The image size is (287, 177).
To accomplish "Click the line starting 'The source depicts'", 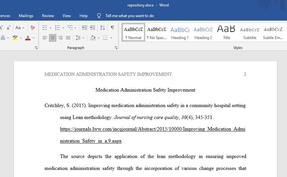I will [x=153, y=156].
